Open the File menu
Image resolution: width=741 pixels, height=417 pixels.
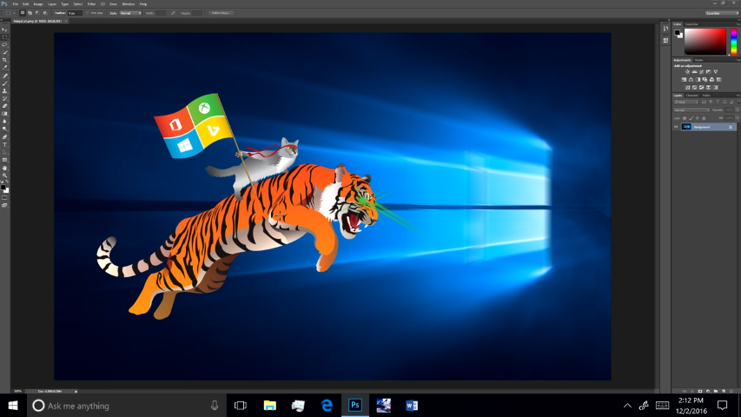click(x=15, y=3)
